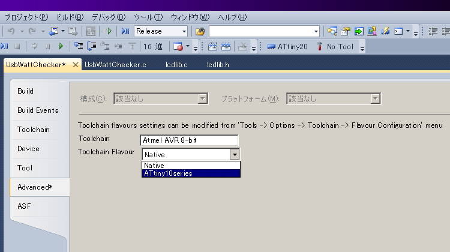The image size is (450, 252).
Task: Open the Toolchain properties page
Action: pos(40,130)
